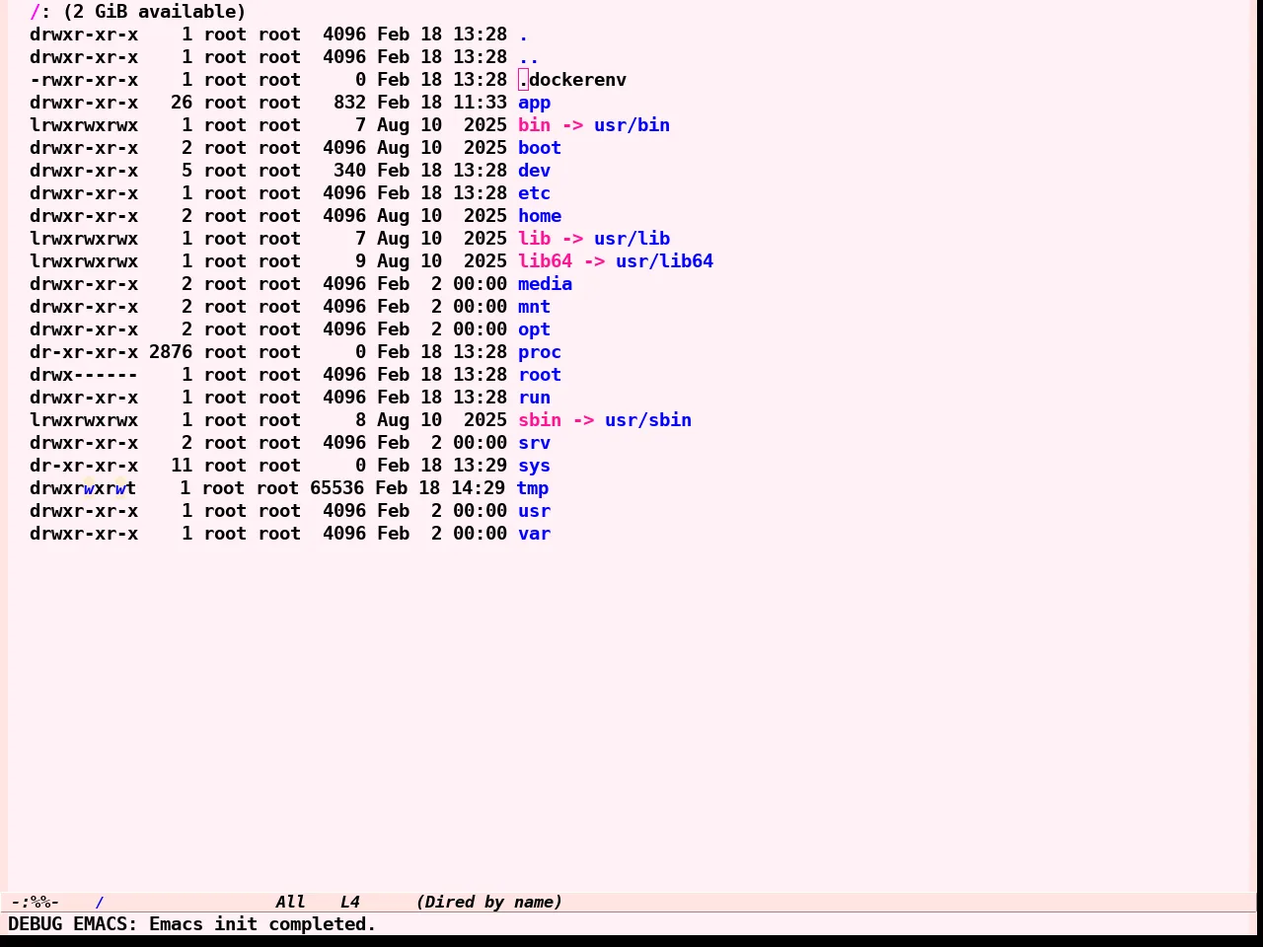Select the dev directory entry

pos(534,171)
